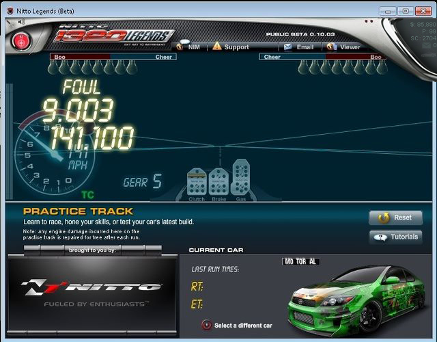Click the 9.003 elapsed time readout
The height and width of the screenshot is (342, 437).
(x=79, y=109)
